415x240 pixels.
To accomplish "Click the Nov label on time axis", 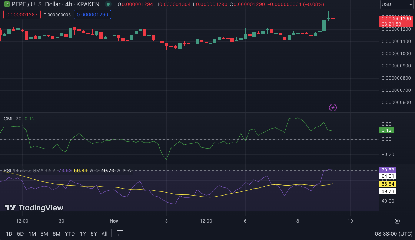I will click(114, 221).
